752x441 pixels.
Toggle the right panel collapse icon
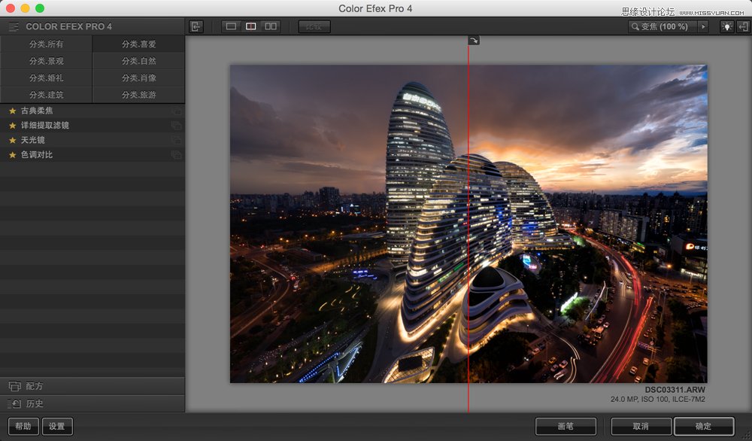[742, 26]
